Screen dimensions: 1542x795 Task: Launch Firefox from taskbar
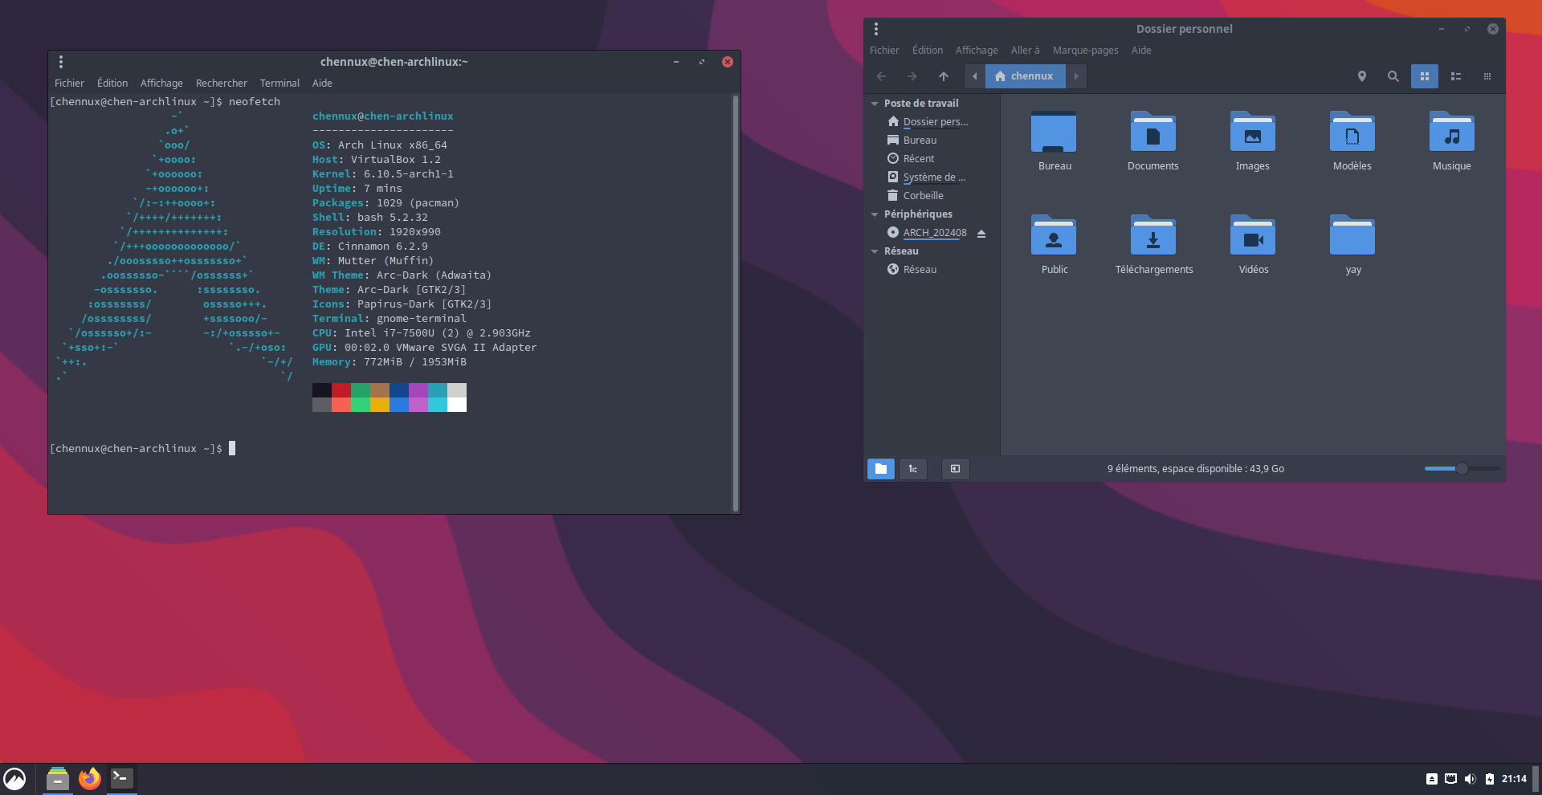(89, 779)
